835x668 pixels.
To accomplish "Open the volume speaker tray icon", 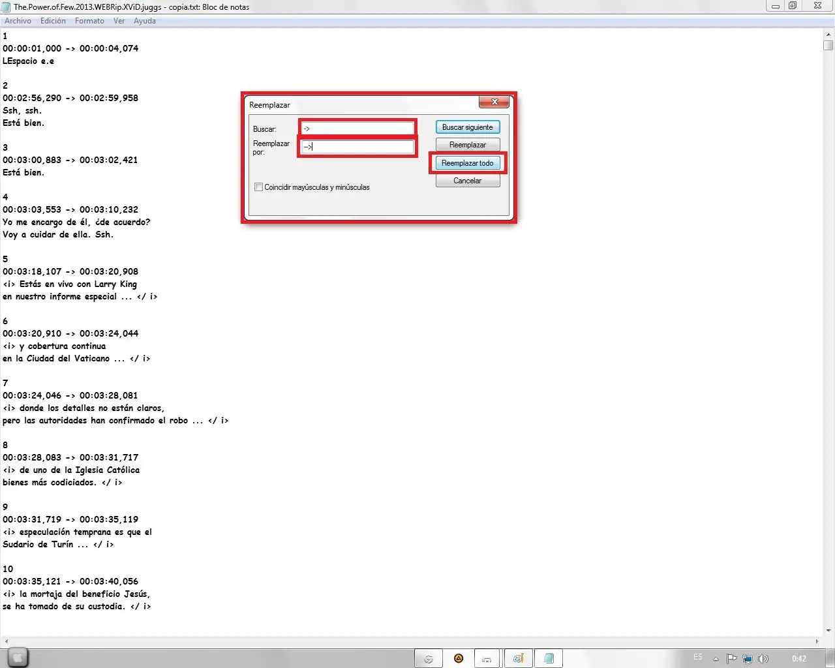I will [763, 658].
